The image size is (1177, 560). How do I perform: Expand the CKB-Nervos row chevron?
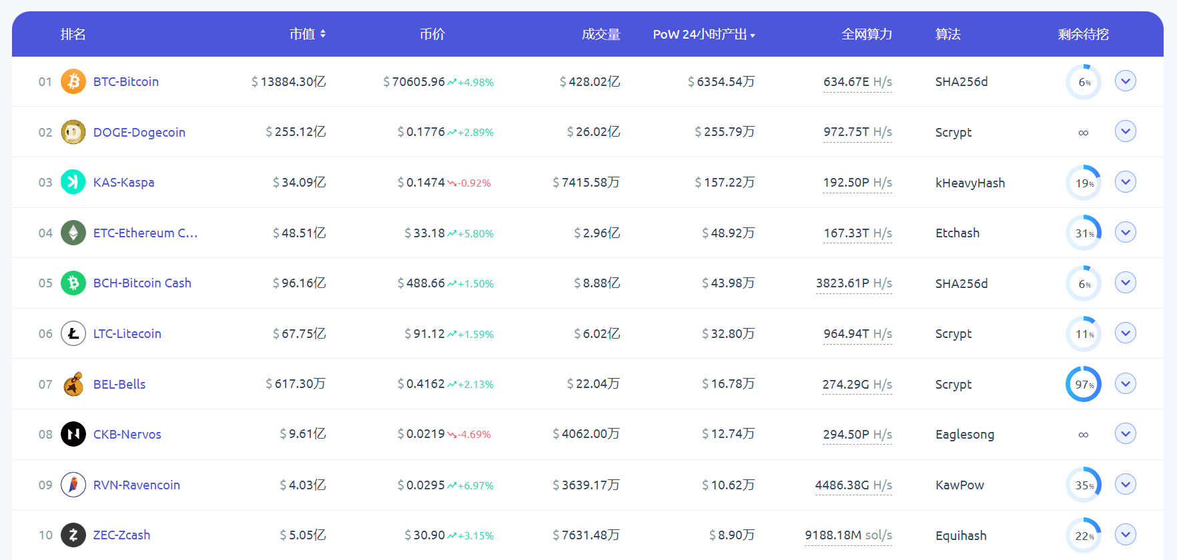coord(1125,434)
